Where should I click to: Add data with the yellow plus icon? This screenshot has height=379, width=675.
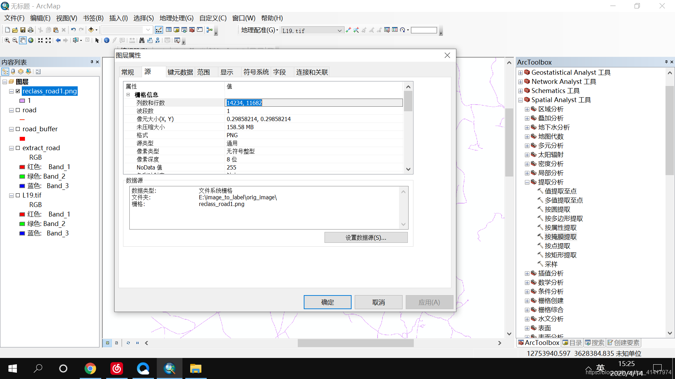tap(91, 30)
